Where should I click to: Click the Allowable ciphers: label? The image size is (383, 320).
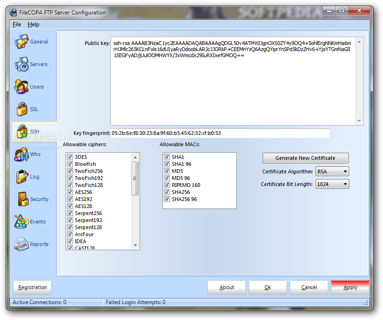click(x=85, y=144)
